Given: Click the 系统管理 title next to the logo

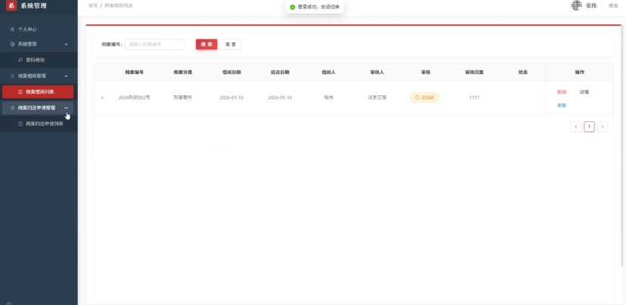Looking at the screenshot, I should coord(33,5).
